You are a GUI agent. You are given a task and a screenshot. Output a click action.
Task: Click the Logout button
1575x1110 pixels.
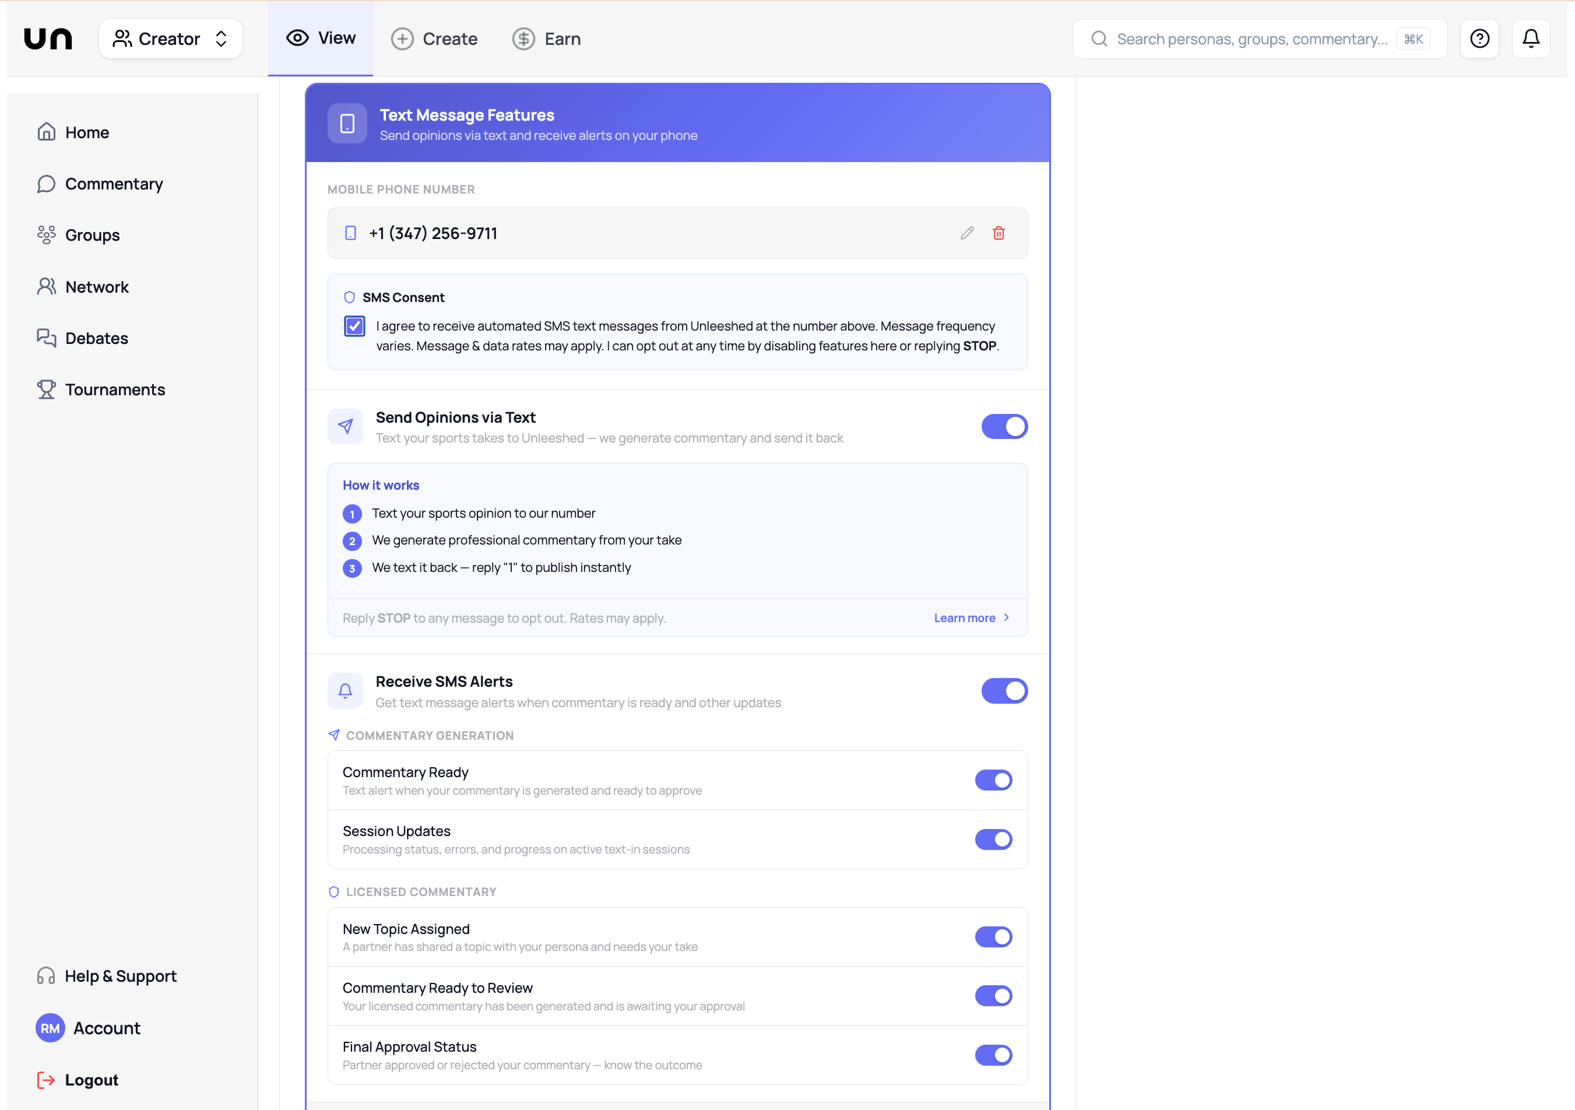pos(78,1080)
